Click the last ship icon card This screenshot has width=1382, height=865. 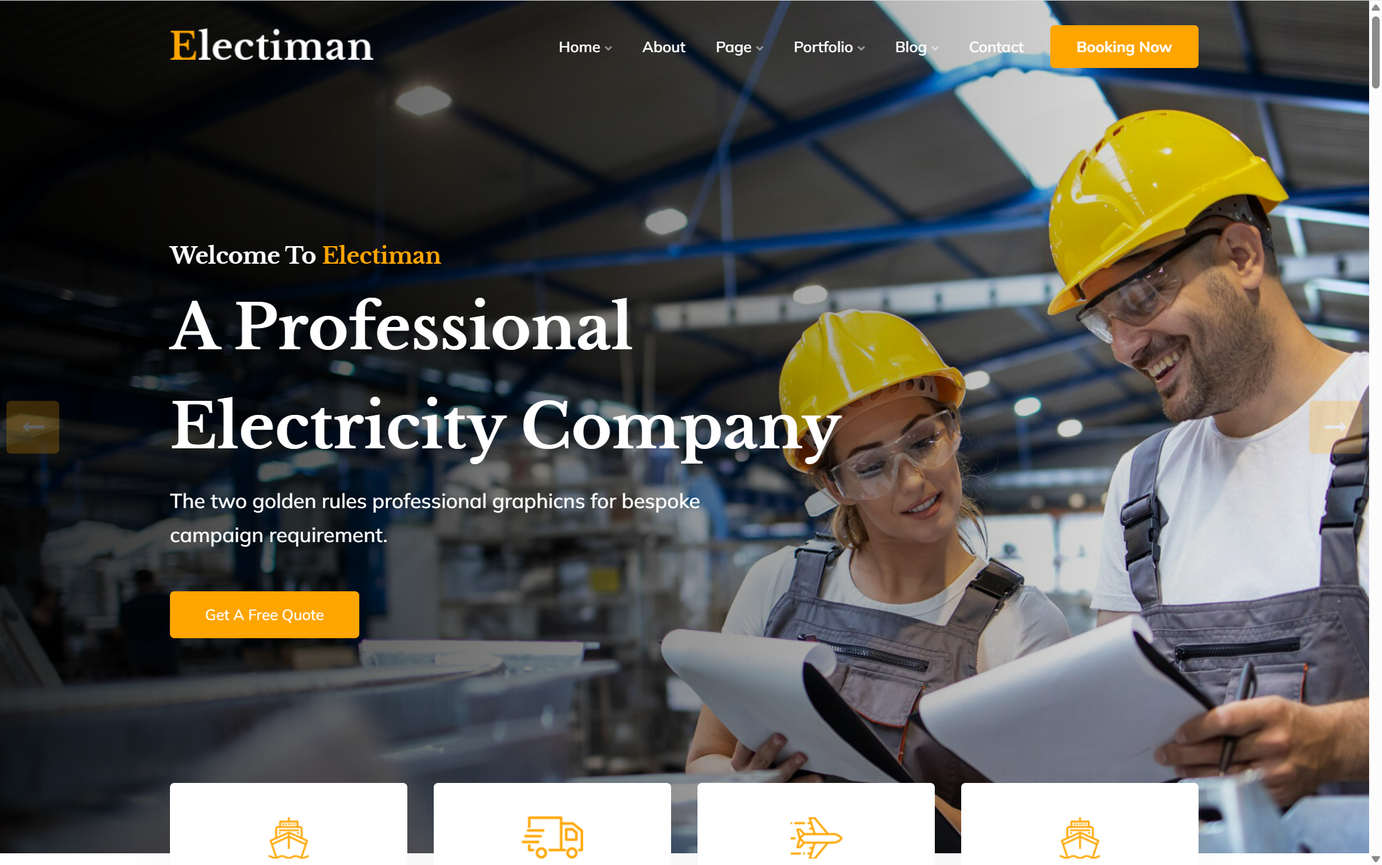(x=1080, y=823)
